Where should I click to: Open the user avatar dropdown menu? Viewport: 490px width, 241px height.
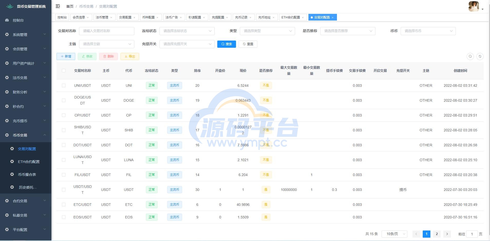(476, 6)
